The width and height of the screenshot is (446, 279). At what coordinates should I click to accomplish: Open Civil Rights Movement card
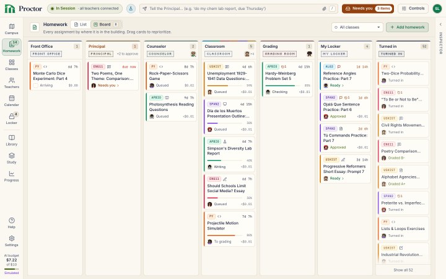point(403,125)
